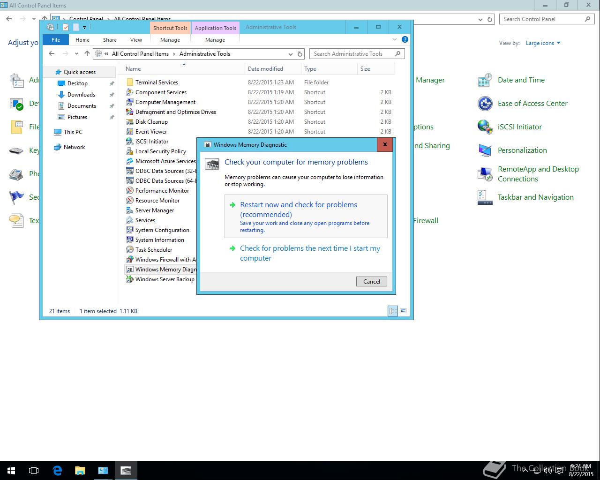Go up one level in explorer

pyautogui.click(x=87, y=53)
